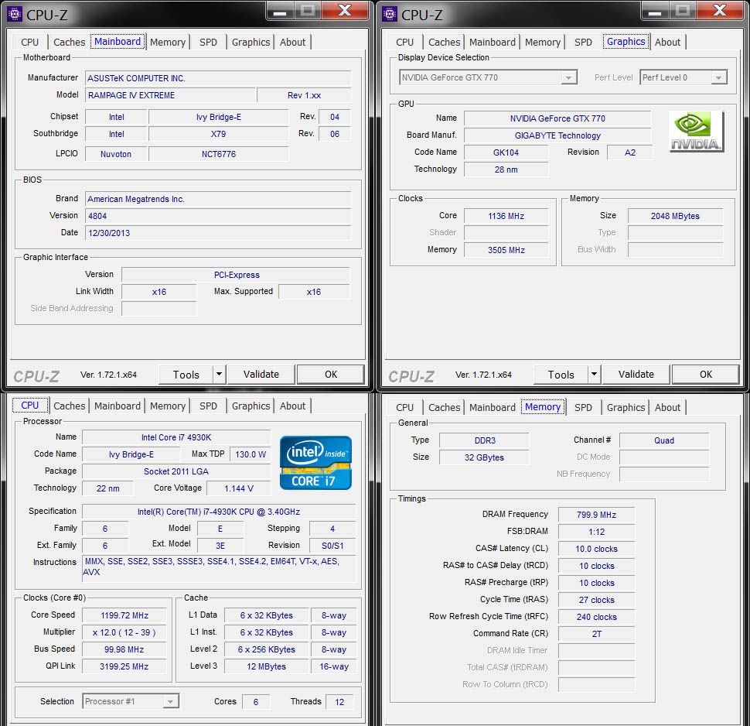Go to the SPD tab in the Mainboard window
Screen dimensions: 750x726
coord(209,42)
